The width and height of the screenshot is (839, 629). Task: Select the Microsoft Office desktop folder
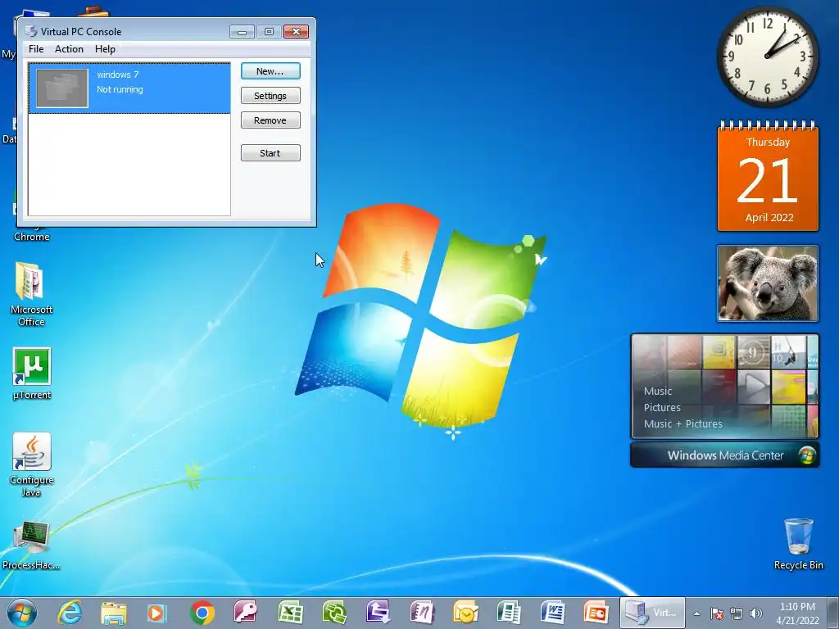pyautogui.click(x=31, y=294)
